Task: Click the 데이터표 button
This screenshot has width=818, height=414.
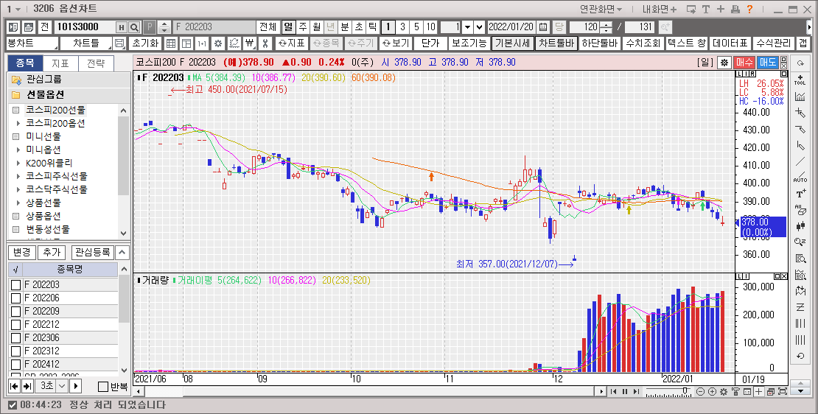Action: tap(730, 43)
